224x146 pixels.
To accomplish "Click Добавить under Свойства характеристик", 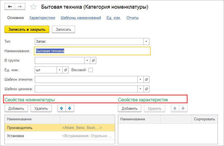I will click(130, 109).
